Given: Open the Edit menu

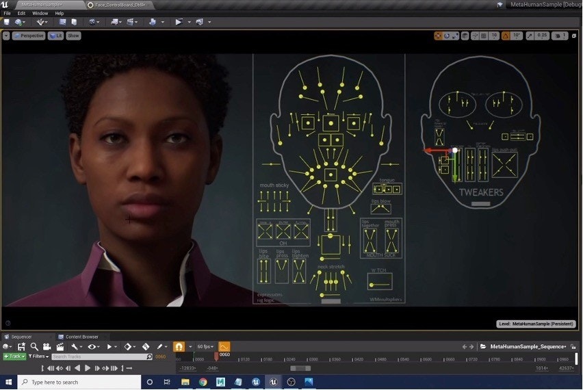Looking at the screenshot, I should 22,13.
